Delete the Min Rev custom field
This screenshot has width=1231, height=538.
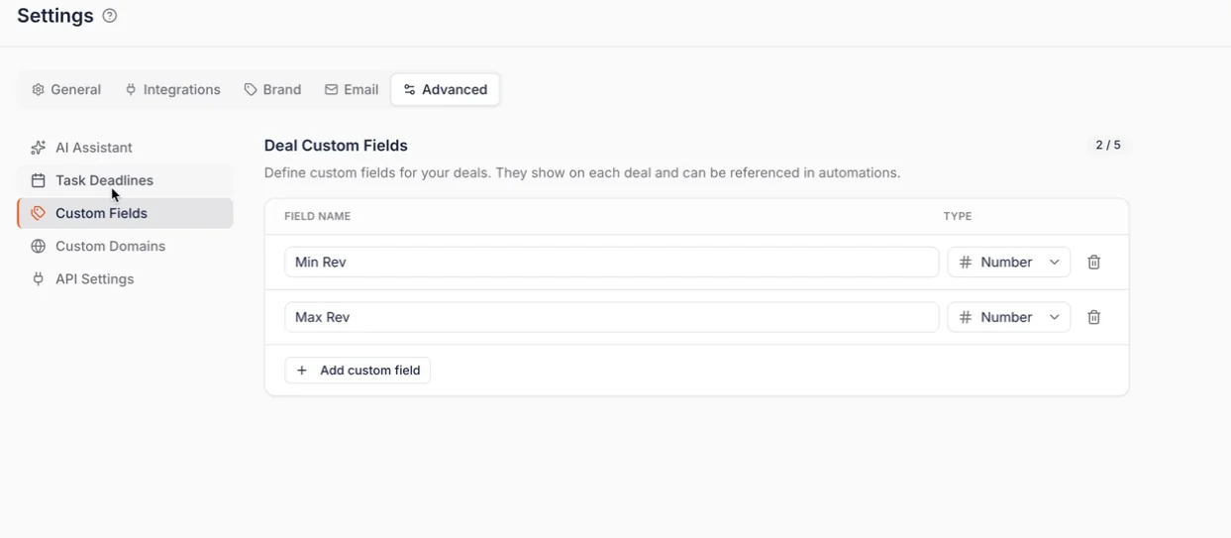(x=1093, y=263)
